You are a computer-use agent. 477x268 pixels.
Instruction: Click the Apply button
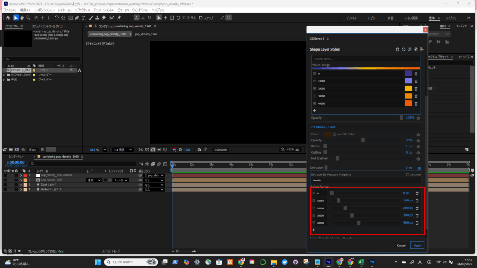coord(417,245)
